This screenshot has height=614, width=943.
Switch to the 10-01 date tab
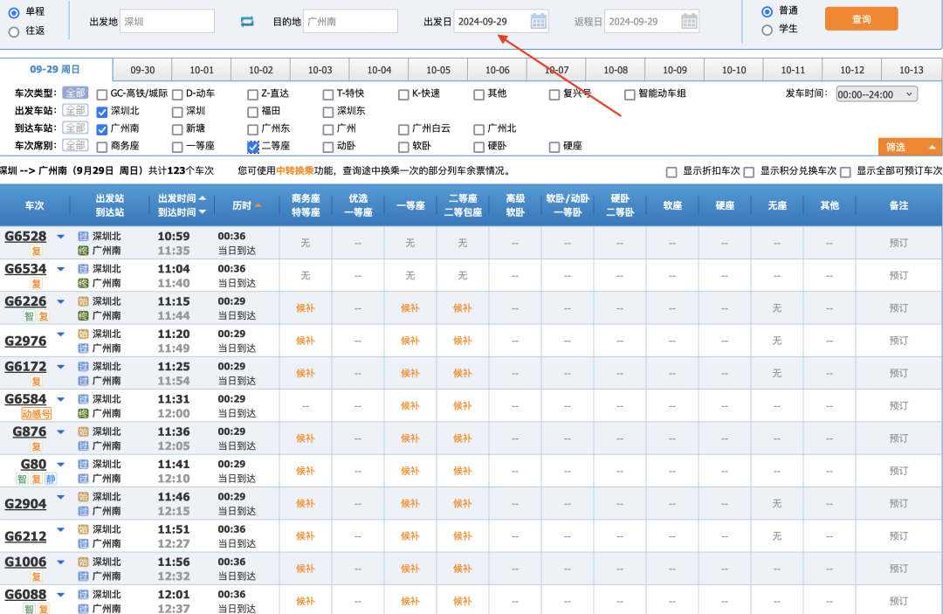[x=202, y=70]
